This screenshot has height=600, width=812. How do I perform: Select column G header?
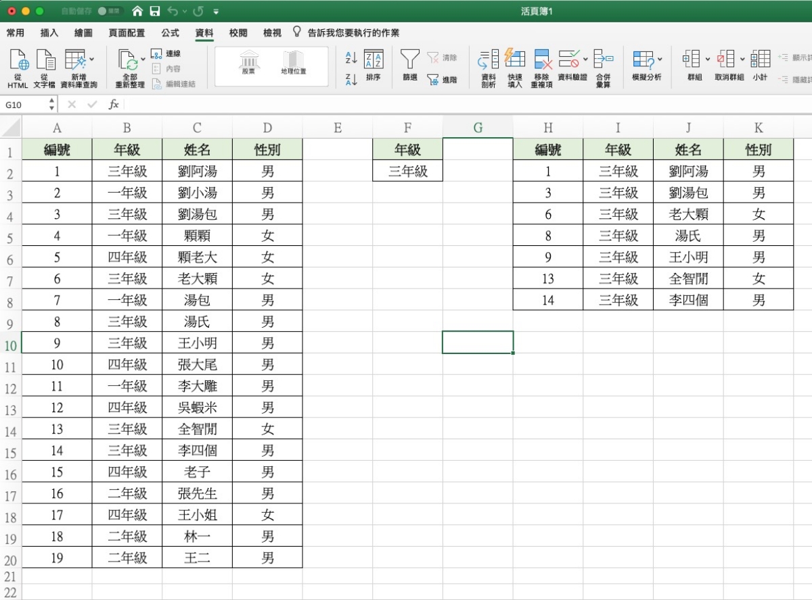coord(478,128)
